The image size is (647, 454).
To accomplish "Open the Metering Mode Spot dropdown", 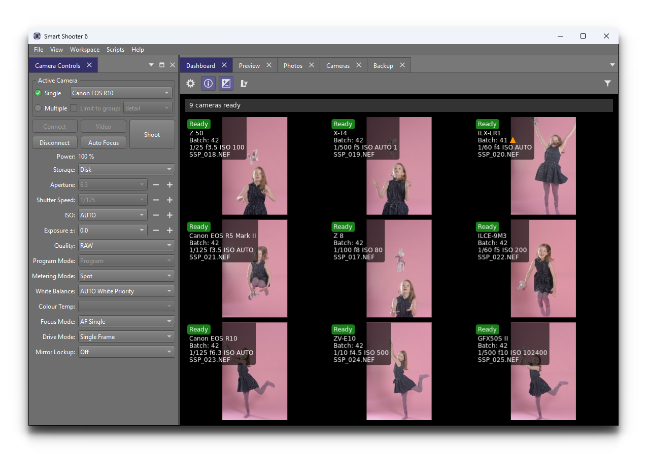I will pos(126,276).
